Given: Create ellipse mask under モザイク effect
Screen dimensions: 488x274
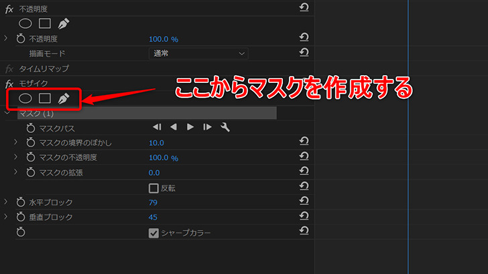Looking at the screenshot, I should coord(25,98).
